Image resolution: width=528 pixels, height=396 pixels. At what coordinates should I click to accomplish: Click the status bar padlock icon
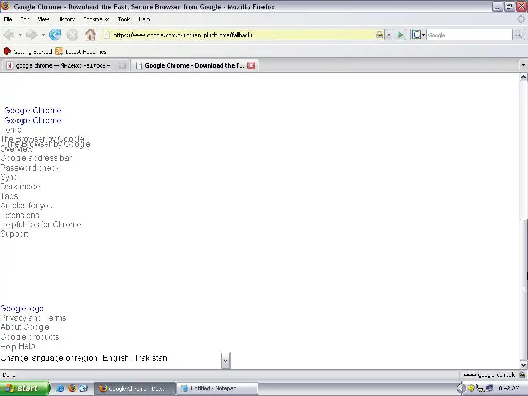522,375
